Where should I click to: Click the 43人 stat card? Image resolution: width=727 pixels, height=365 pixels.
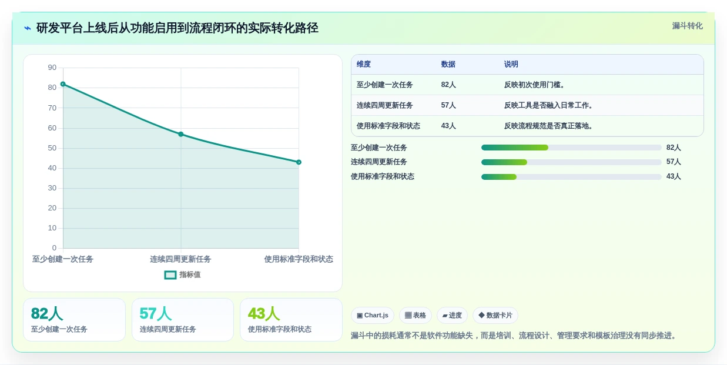coord(291,320)
